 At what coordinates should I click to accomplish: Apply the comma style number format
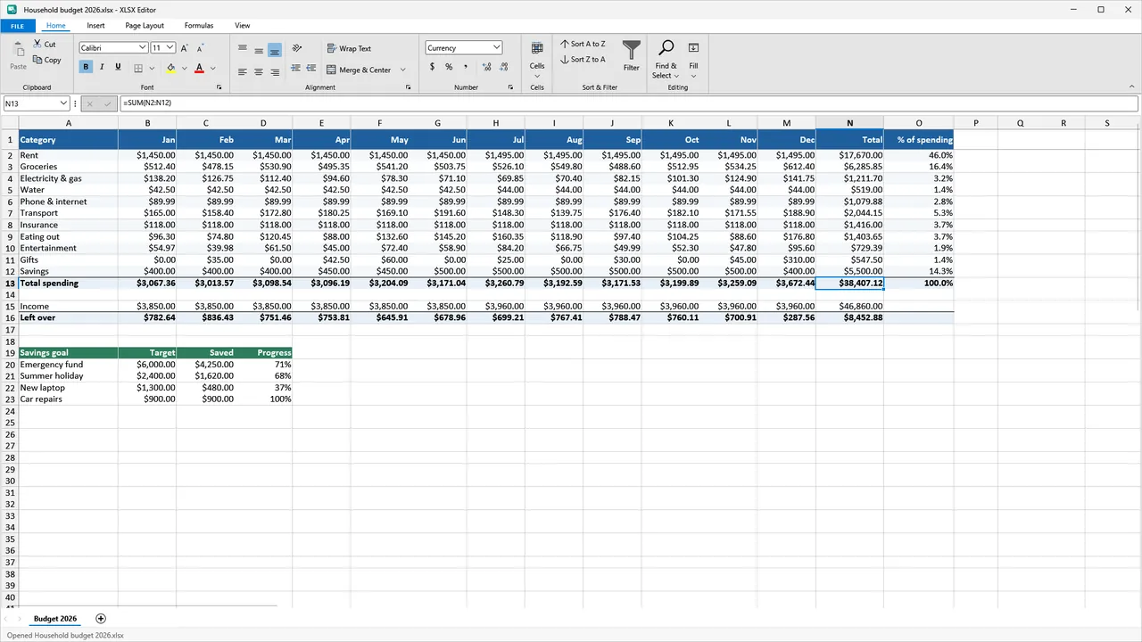(465, 67)
